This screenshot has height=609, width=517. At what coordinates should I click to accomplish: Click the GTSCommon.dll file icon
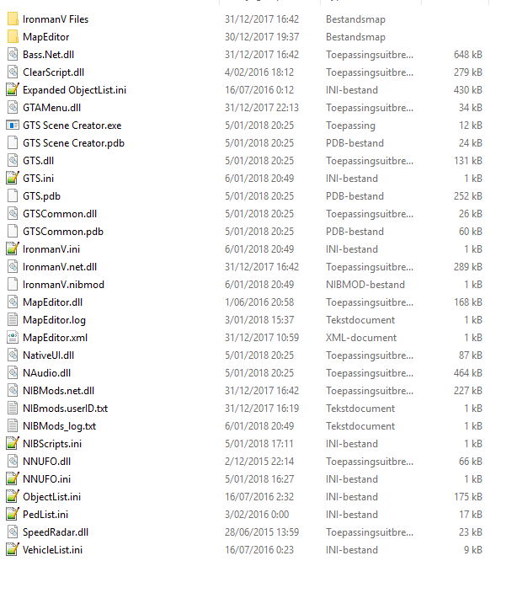[x=13, y=214]
